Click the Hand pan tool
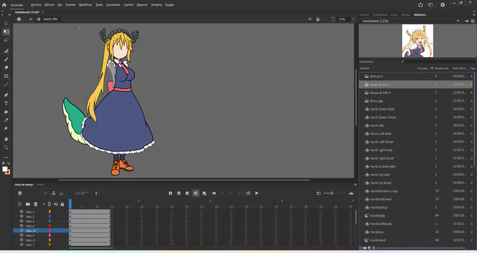Screen dimensions: 477x253 tap(6, 139)
